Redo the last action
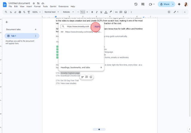Image resolution: width=191 pixels, height=133 pixels. coord(15,12)
